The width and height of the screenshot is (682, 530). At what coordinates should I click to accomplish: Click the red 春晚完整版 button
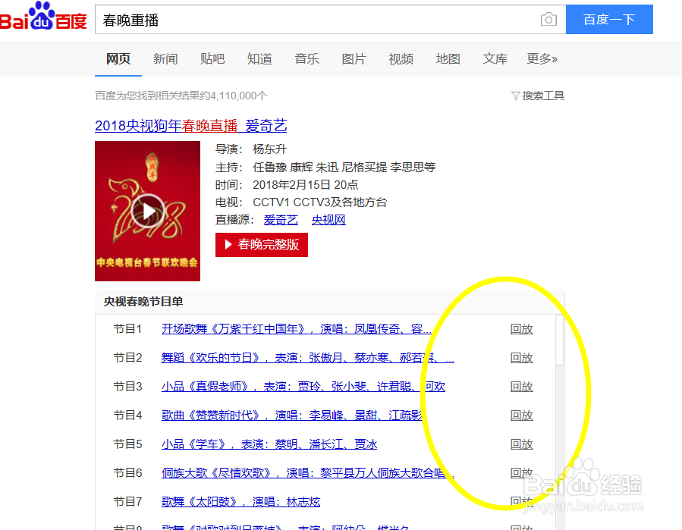[262, 245]
